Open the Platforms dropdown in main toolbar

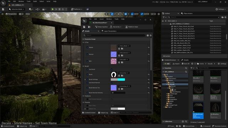(77, 9)
